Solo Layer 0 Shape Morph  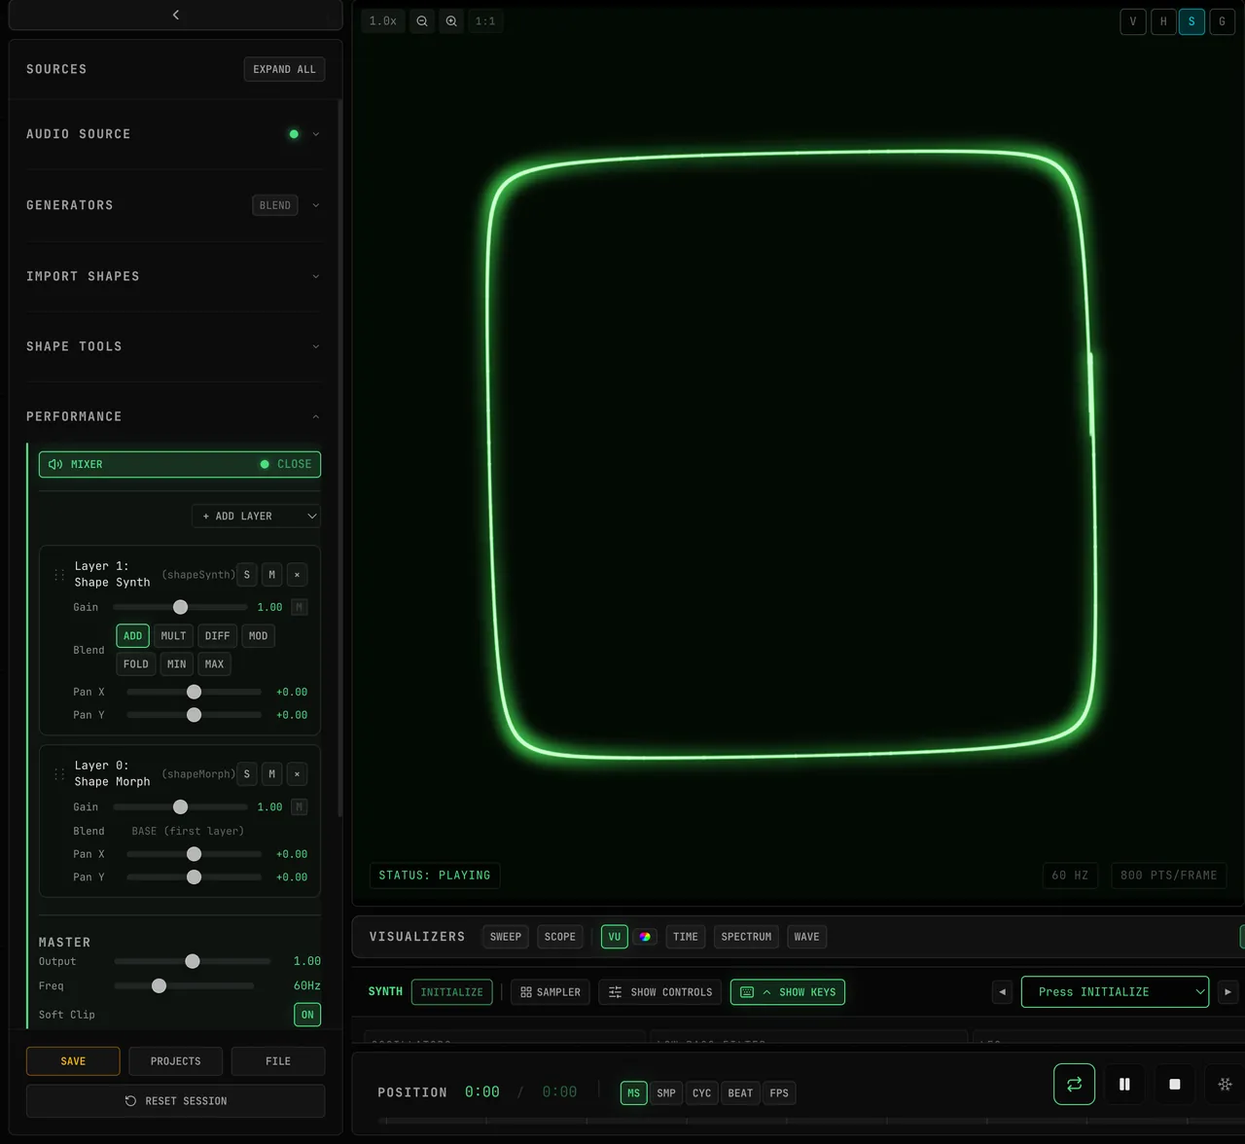247,774
